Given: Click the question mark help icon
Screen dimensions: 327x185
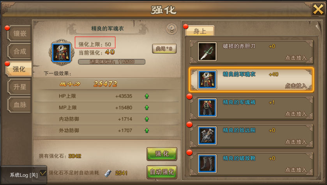Looking at the screenshot, I should [x=171, y=28].
